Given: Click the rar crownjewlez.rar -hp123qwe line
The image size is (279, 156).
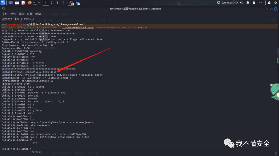Looking at the screenshot, I should 44,134.
